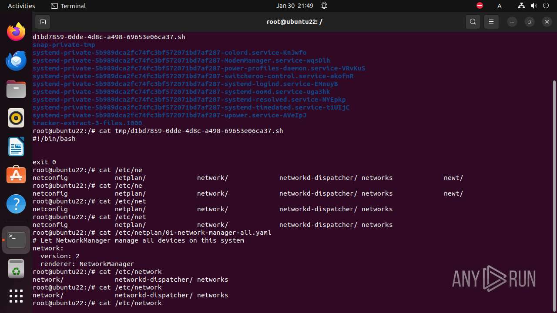Click the #!/bin/bash line
Image resolution: width=557 pixels, height=313 pixels.
(x=54, y=139)
